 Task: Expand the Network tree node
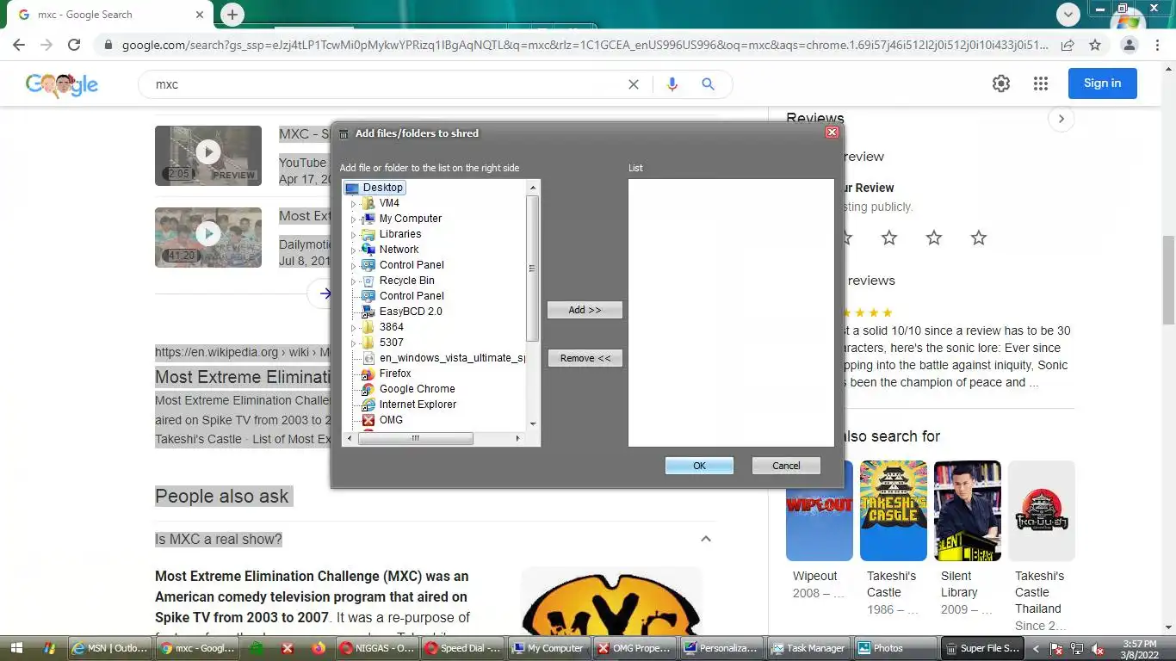[353, 250]
